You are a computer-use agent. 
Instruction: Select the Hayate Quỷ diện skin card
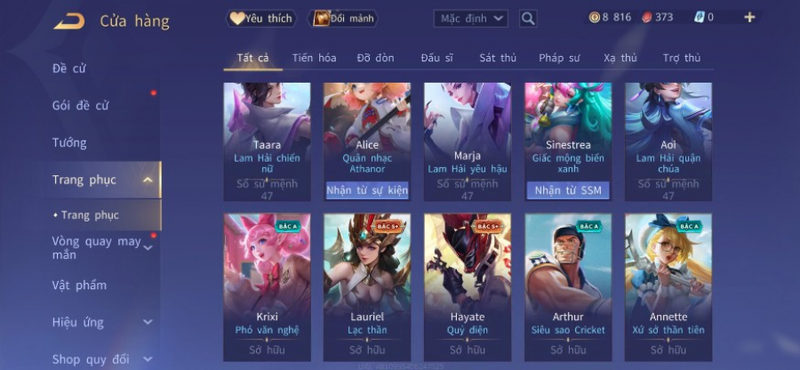click(468, 287)
